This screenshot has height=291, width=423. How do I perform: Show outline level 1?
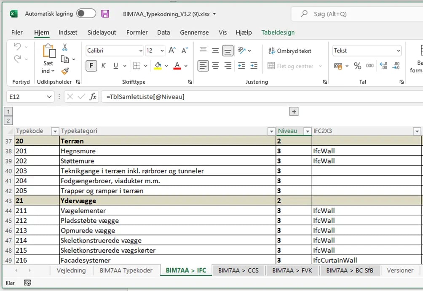[8, 111]
